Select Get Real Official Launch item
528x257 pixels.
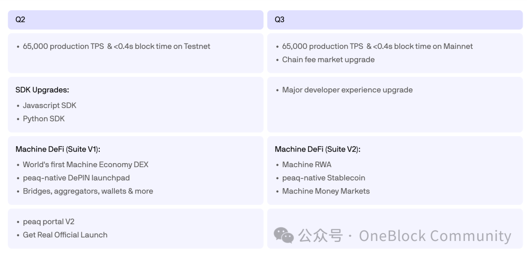pos(65,235)
